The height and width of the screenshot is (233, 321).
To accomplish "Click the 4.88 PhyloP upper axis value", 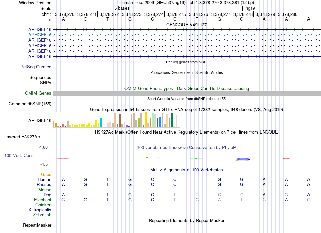I will [x=43, y=147].
